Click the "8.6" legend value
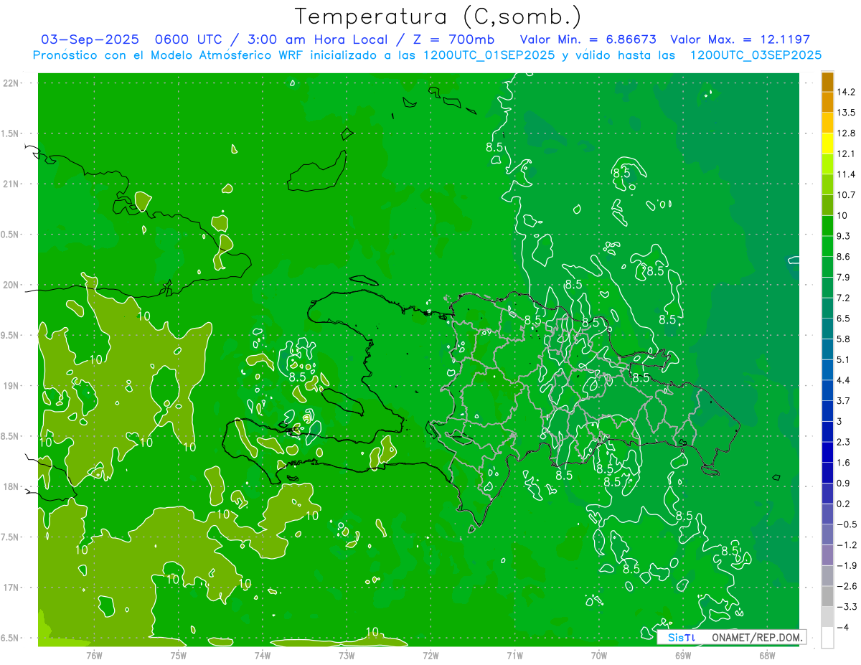Image resolution: width=861 pixels, height=665 pixels. tap(844, 257)
